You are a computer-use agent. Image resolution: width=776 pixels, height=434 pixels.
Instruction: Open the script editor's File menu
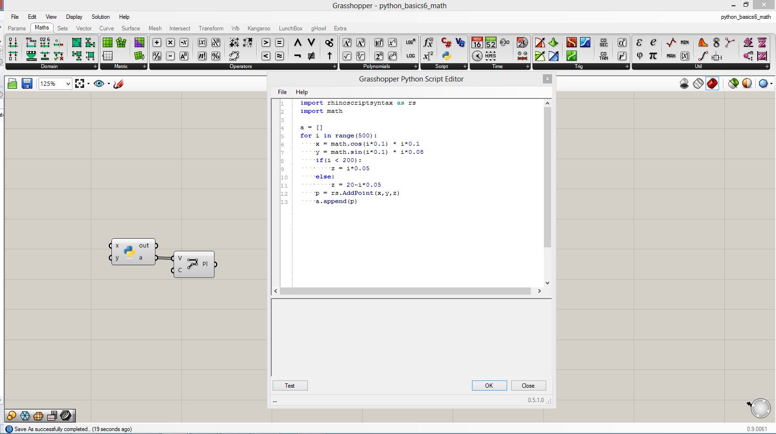click(282, 92)
